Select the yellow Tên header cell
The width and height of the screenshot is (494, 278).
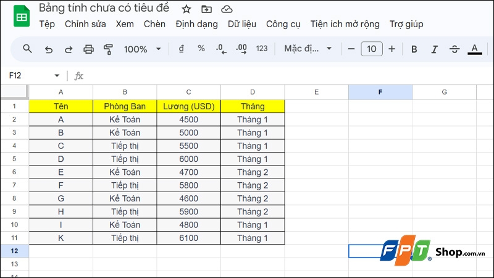pyautogui.click(x=61, y=106)
